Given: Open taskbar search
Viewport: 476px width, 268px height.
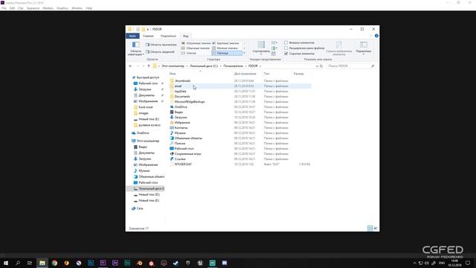Looking at the screenshot, I should (x=18, y=263).
